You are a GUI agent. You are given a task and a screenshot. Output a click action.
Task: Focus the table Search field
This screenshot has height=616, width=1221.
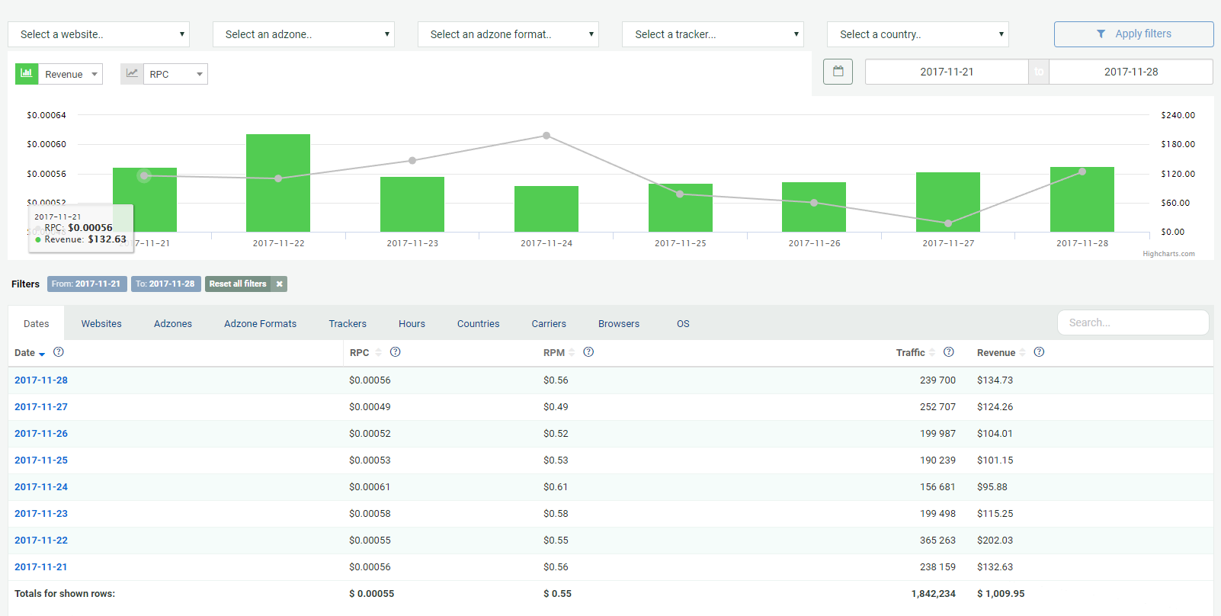pos(1133,322)
